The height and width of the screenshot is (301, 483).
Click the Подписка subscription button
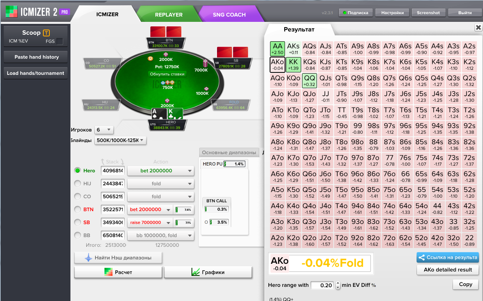coord(356,13)
